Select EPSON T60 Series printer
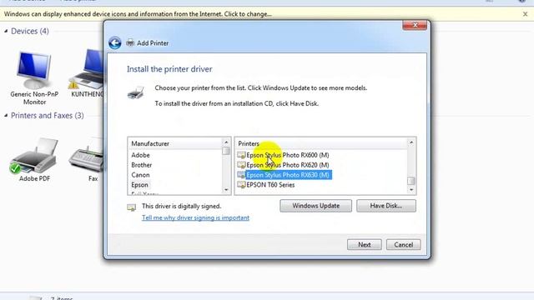 pos(270,185)
